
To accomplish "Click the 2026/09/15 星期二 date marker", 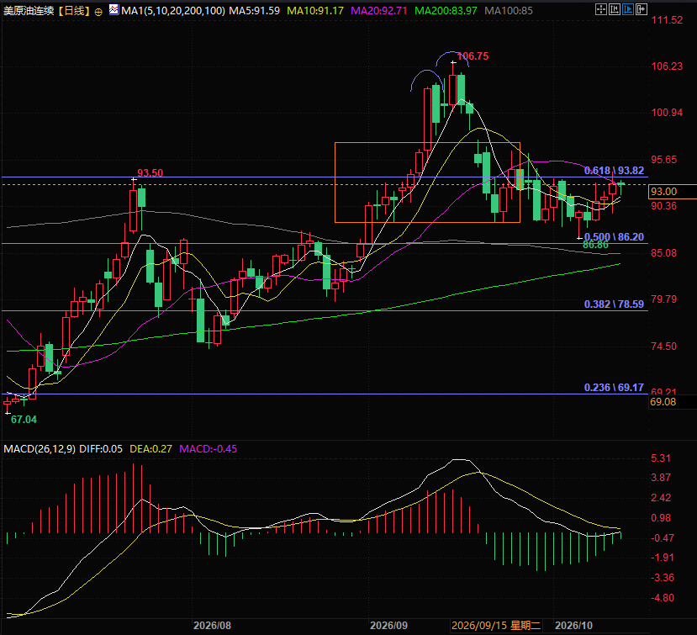I will (496, 626).
